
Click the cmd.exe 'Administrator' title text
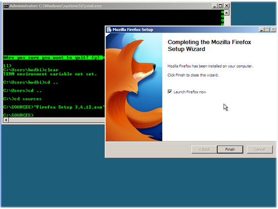(56, 6)
